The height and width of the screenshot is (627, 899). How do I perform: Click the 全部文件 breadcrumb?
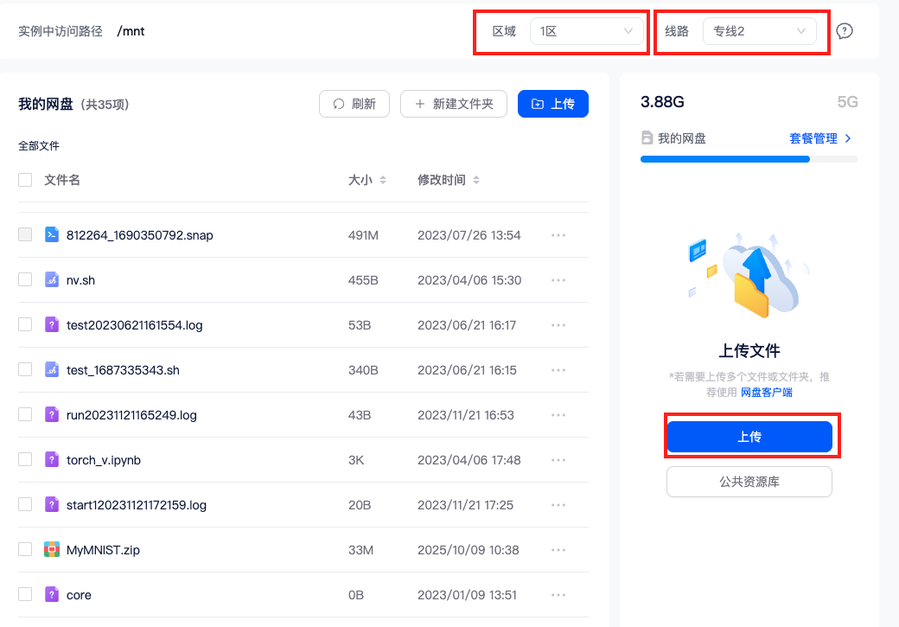39,146
